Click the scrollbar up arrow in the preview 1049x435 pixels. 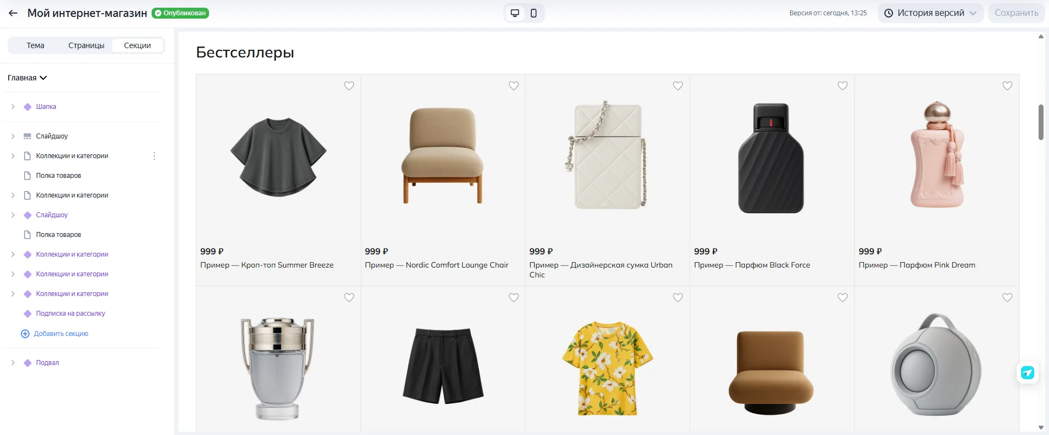click(1041, 37)
